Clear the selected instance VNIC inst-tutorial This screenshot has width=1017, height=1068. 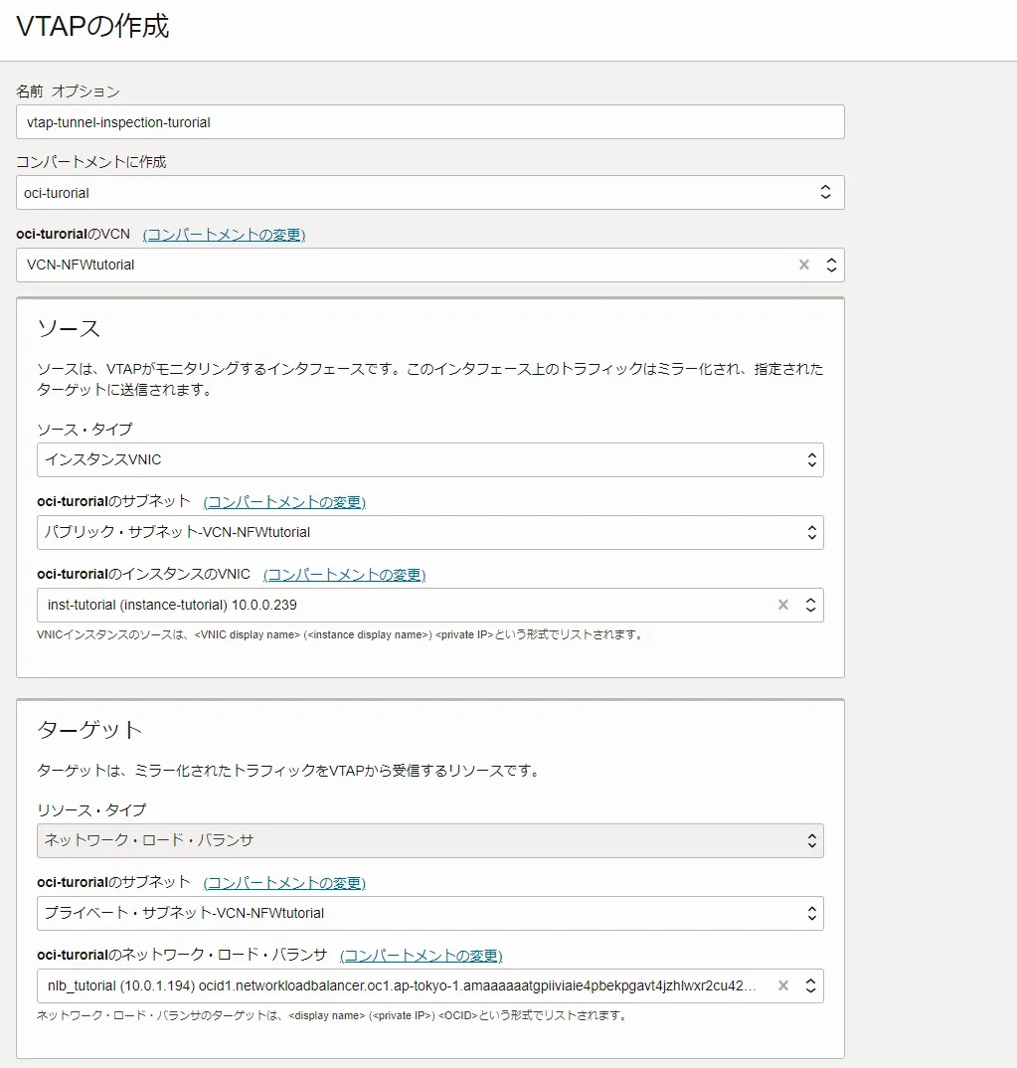point(782,605)
